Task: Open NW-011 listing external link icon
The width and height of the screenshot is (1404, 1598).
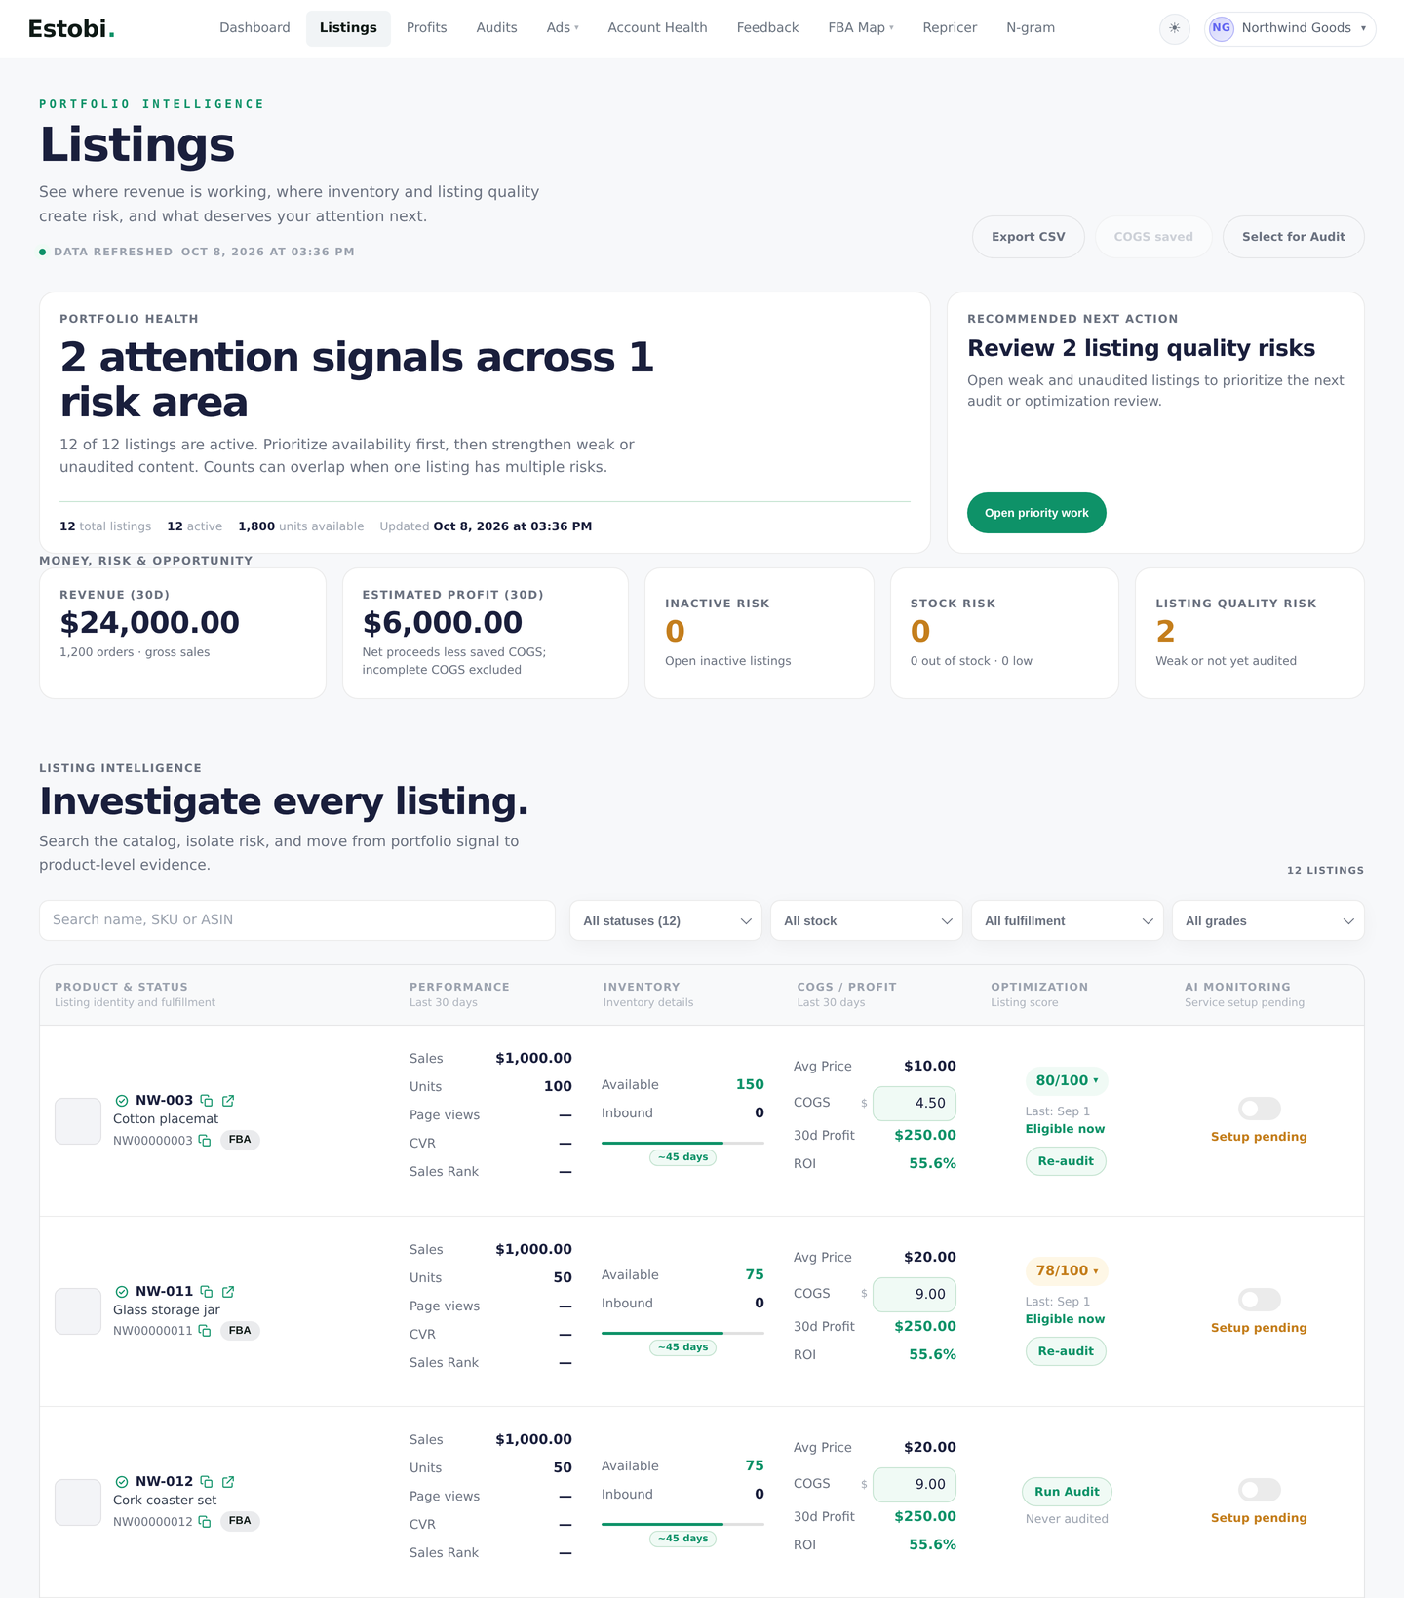Action: pyautogui.click(x=228, y=1292)
